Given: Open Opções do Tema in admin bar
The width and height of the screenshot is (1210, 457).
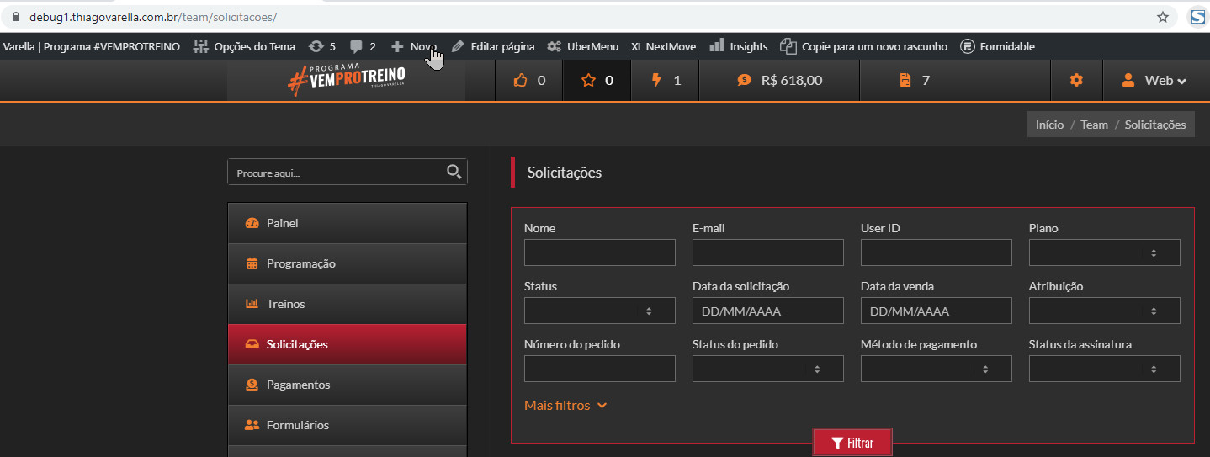Looking at the screenshot, I should 245,46.
